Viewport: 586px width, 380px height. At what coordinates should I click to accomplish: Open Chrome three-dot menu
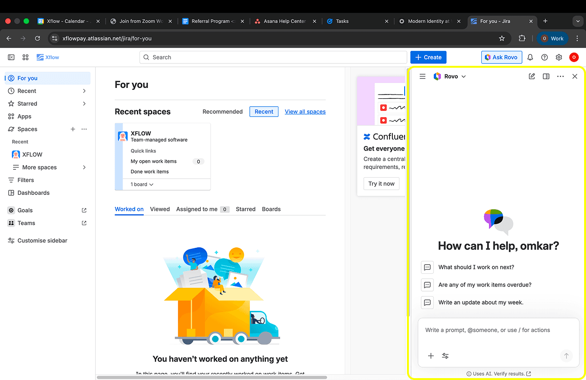coord(577,39)
